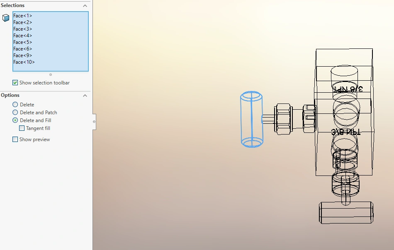Viewport: 394px width, 250px height.
Task: Select Face<10> in the selection list
Action: click(24, 62)
